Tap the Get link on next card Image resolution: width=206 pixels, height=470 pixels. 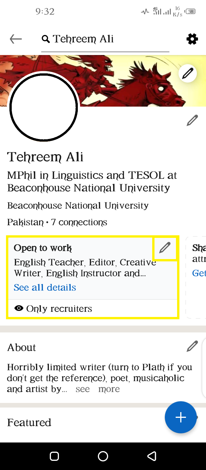pos(199,273)
